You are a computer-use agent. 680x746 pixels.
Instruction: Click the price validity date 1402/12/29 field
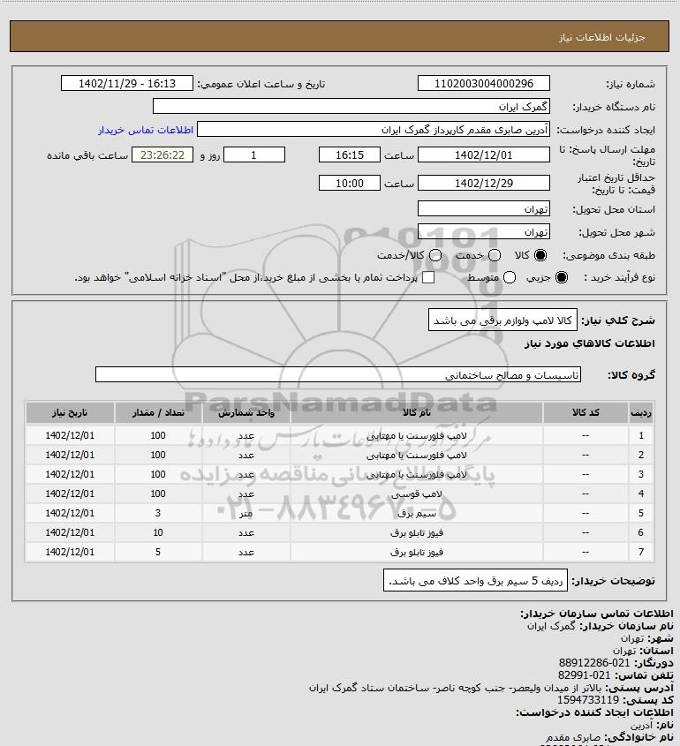pos(483,183)
